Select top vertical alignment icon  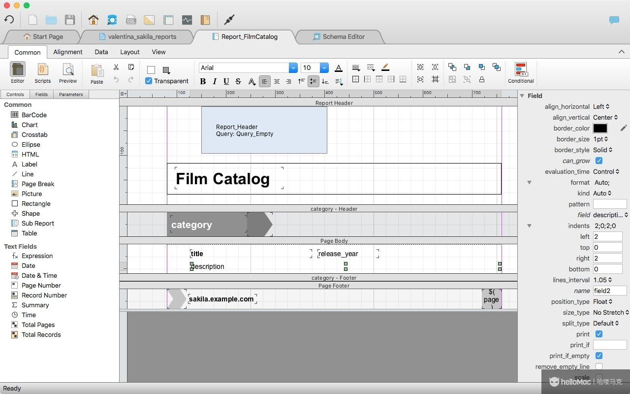pos(301,81)
